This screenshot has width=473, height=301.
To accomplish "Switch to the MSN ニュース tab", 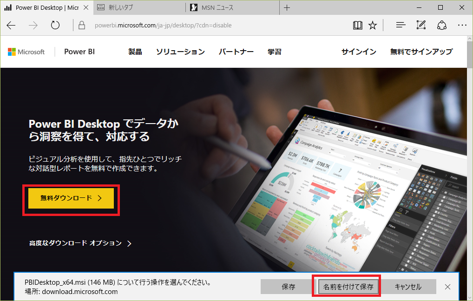I will (232, 7).
